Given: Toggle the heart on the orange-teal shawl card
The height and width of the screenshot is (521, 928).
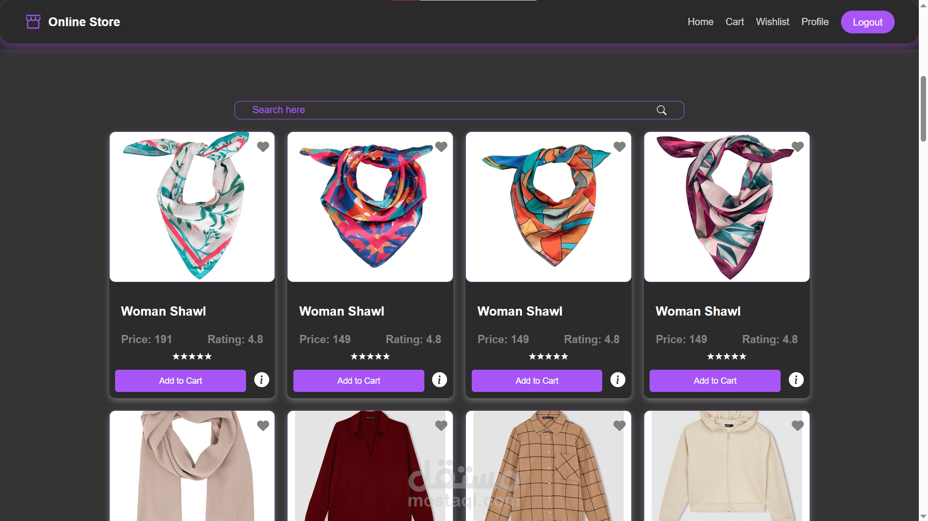Looking at the screenshot, I should pos(620,146).
